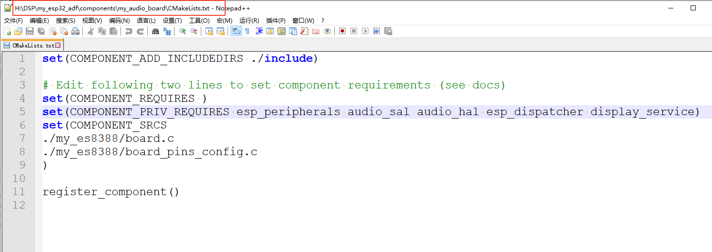Click ./my_es8388/board_pins_config.c on line 8
This screenshot has height=252, width=712.
pyautogui.click(x=150, y=152)
